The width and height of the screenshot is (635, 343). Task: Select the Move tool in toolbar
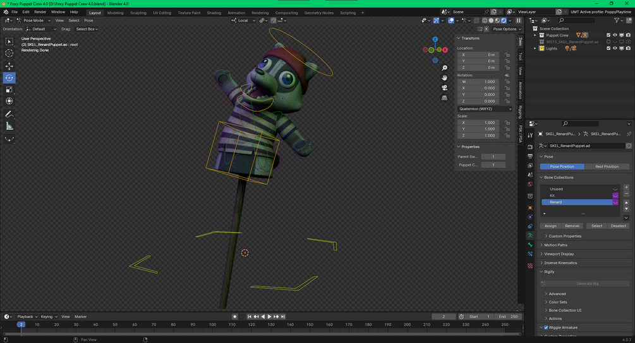[9, 66]
